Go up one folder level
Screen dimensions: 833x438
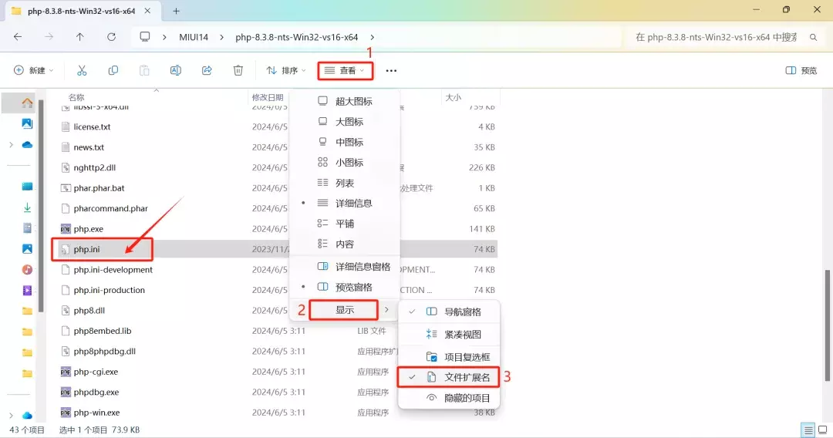tap(79, 37)
